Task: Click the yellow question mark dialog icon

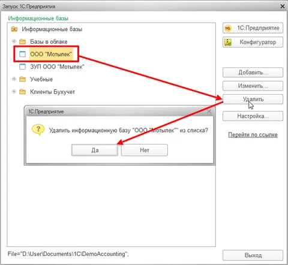Action: click(x=38, y=130)
